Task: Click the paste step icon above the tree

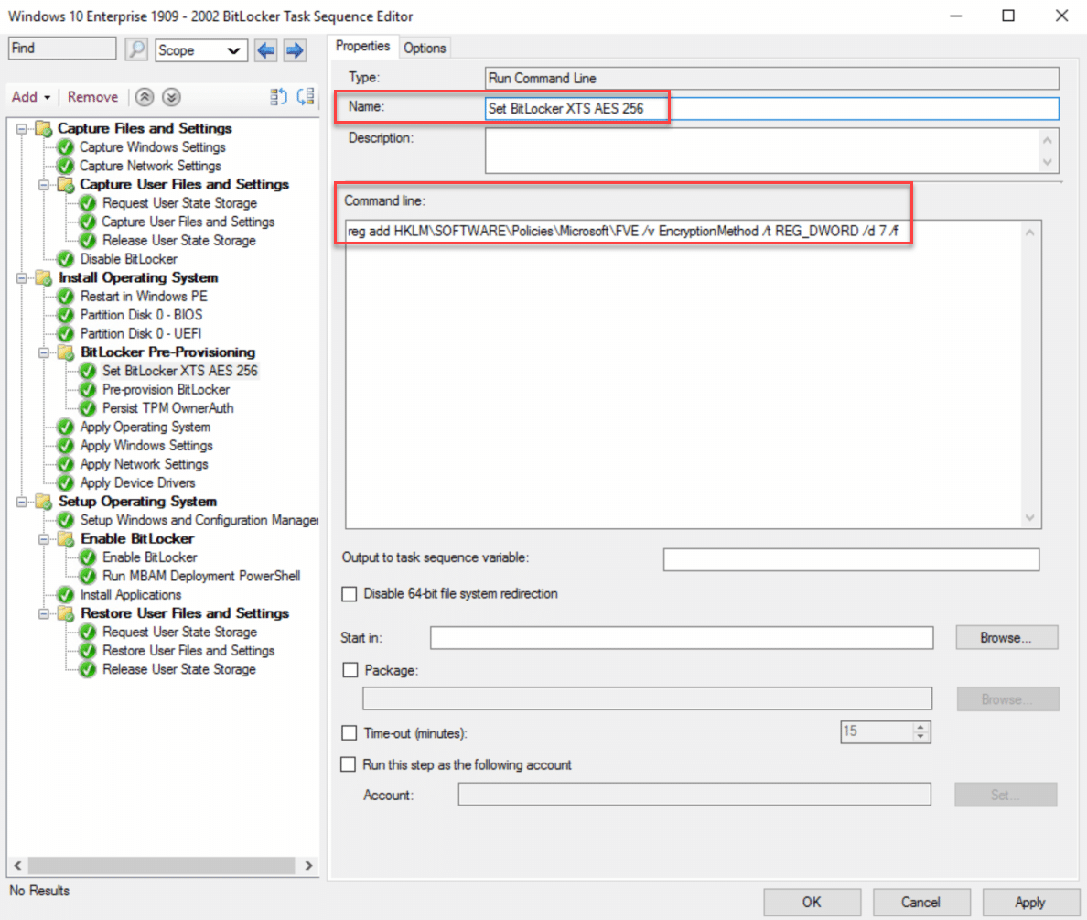Action: coord(306,96)
